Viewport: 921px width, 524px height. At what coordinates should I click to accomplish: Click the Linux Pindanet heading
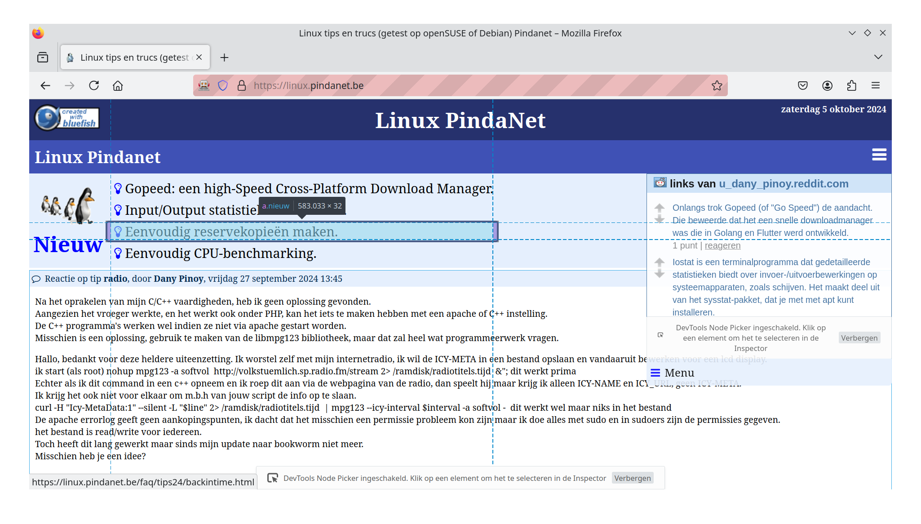point(97,157)
